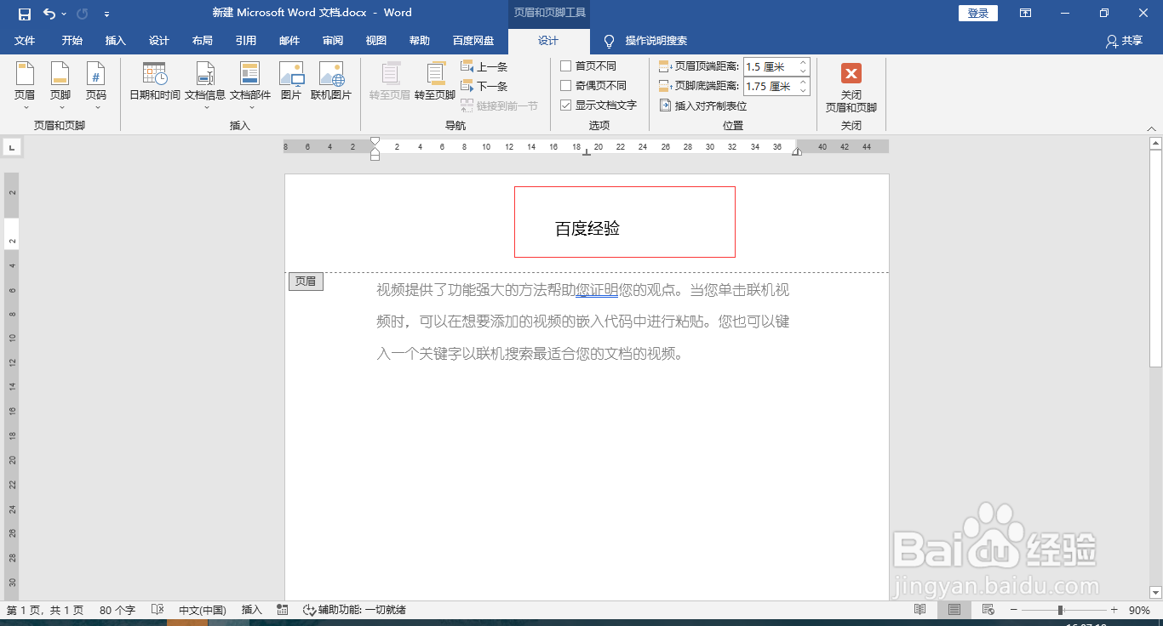The image size is (1163, 626).
Task: Switch to the 插入 tab
Action: point(116,41)
